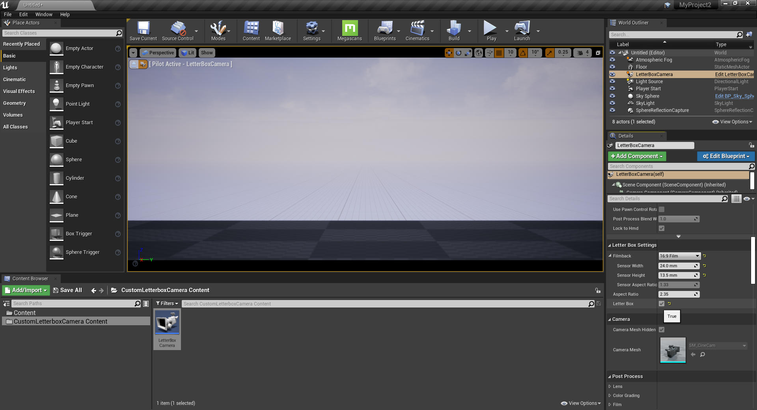Click the Save All button
This screenshot has height=410, width=757.
[x=67, y=290]
